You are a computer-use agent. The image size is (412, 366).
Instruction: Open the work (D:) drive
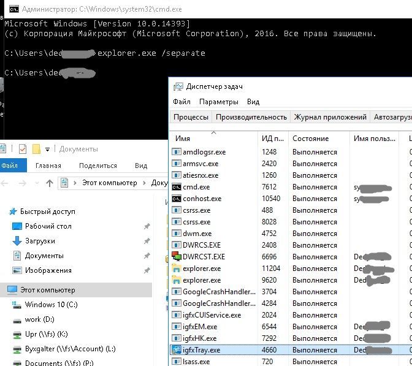[x=39, y=319]
